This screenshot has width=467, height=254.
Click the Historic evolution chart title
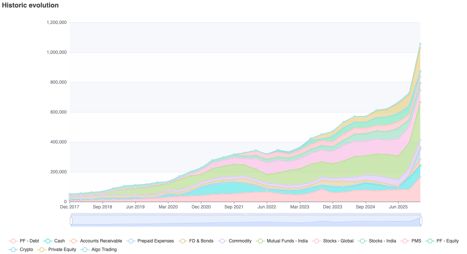click(x=30, y=5)
